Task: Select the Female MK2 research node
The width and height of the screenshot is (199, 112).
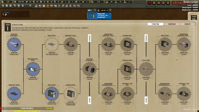Action: [127, 69]
